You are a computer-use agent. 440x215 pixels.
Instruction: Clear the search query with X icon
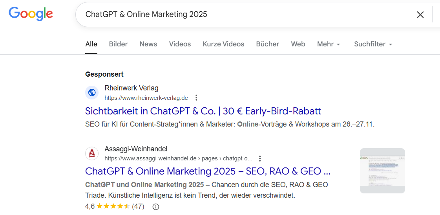420,15
